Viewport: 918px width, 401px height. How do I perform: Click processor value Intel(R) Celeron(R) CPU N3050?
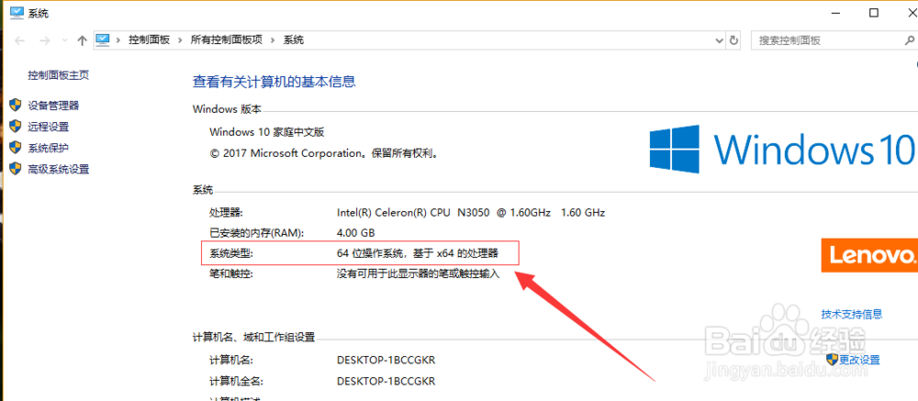tap(471, 213)
